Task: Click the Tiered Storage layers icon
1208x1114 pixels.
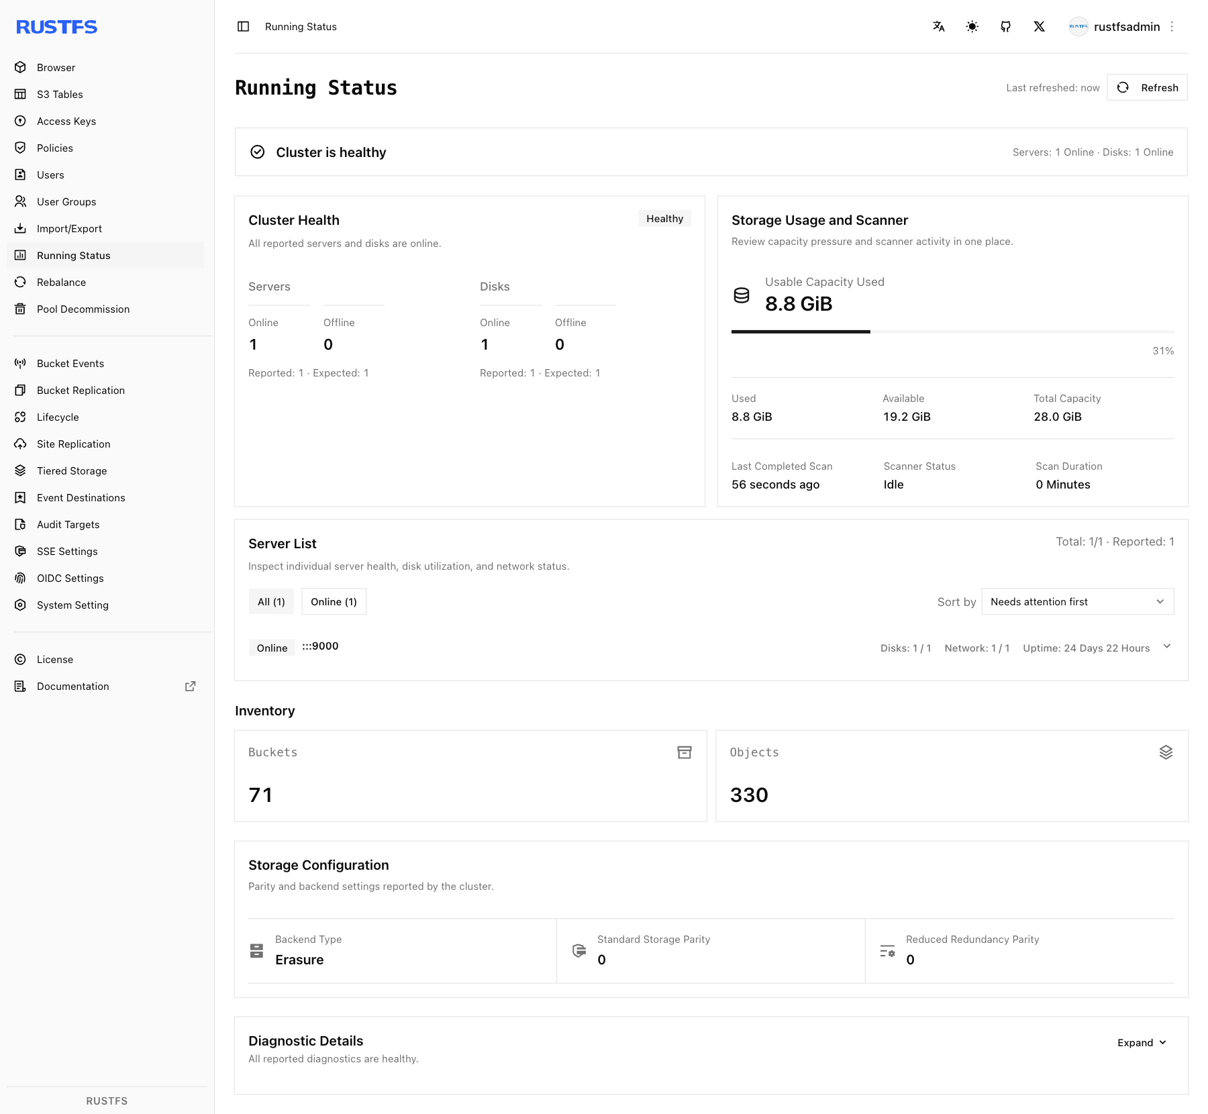Action: [x=20, y=470]
